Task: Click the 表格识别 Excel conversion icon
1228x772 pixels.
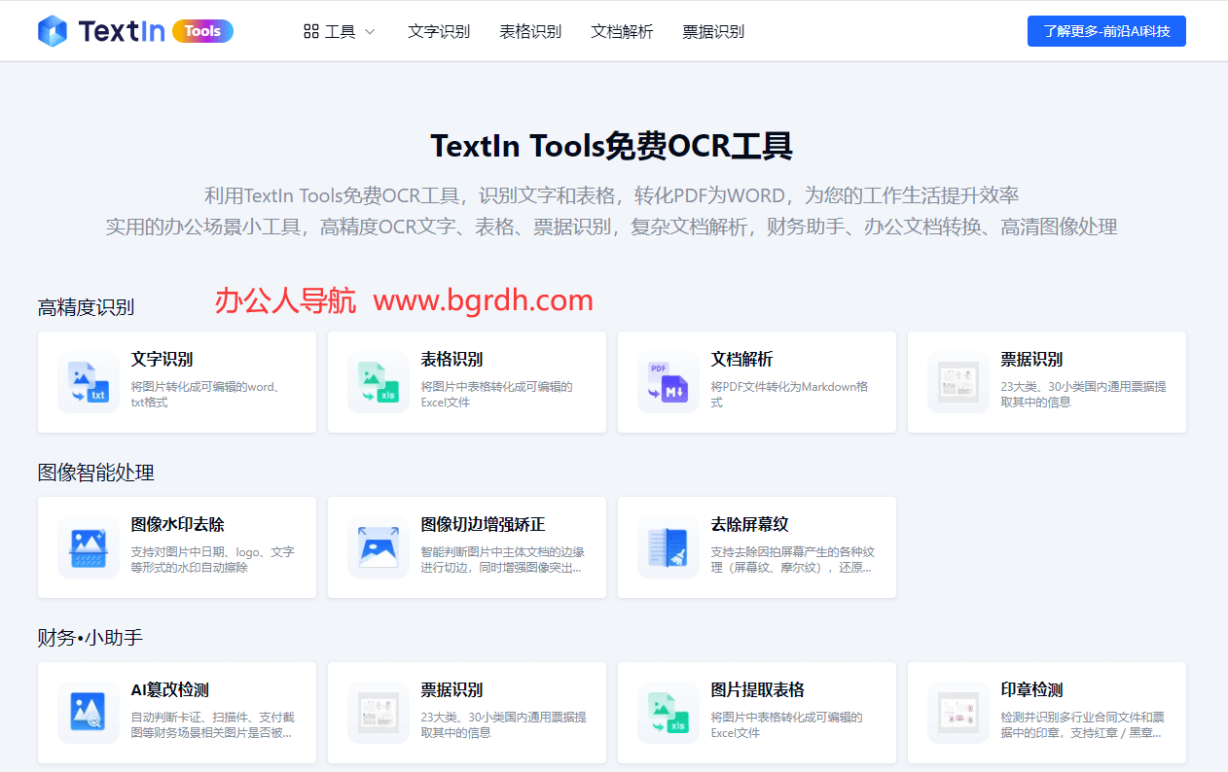Action: (378, 382)
